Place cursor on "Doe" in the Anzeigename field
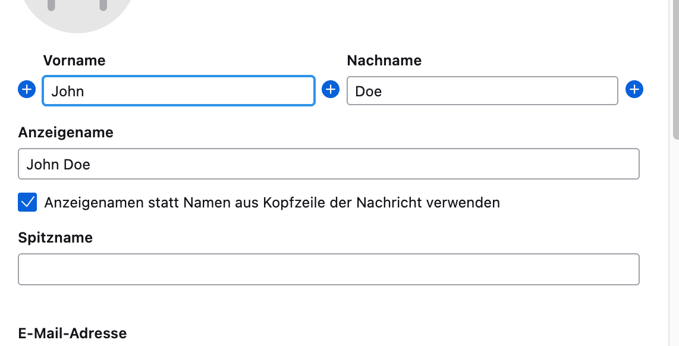The height and width of the screenshot is (346, 679). pyautogui.click(x=77, y=164)
